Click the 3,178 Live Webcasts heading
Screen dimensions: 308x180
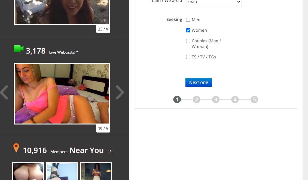[x=52, y=51]
